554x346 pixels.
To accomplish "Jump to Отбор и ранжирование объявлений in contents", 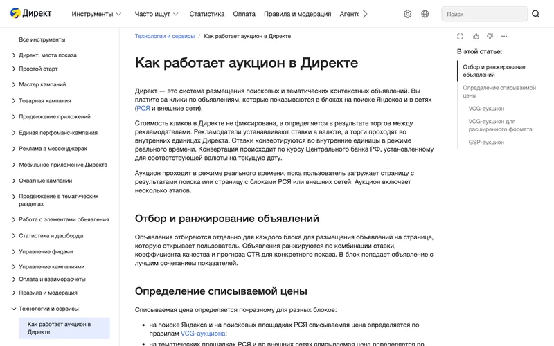I will click(494, 71).
